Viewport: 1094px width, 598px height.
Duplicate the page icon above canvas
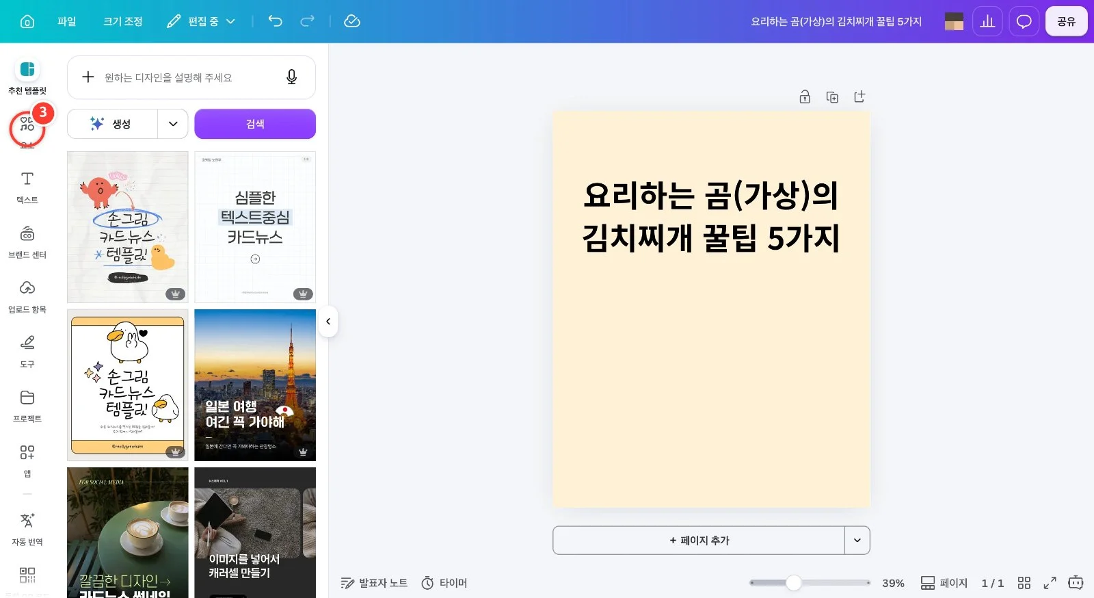[x=832, y=97]
